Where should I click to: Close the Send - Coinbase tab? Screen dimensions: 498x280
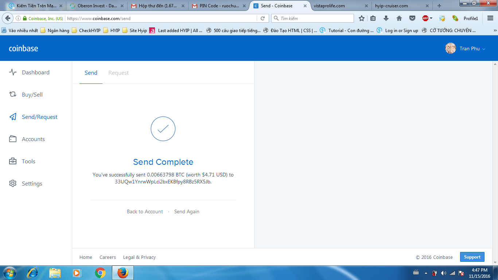[305, 6]
